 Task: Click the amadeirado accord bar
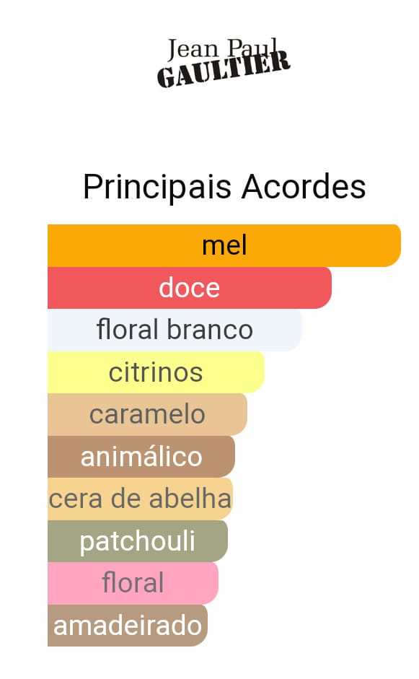click(128, 626)
